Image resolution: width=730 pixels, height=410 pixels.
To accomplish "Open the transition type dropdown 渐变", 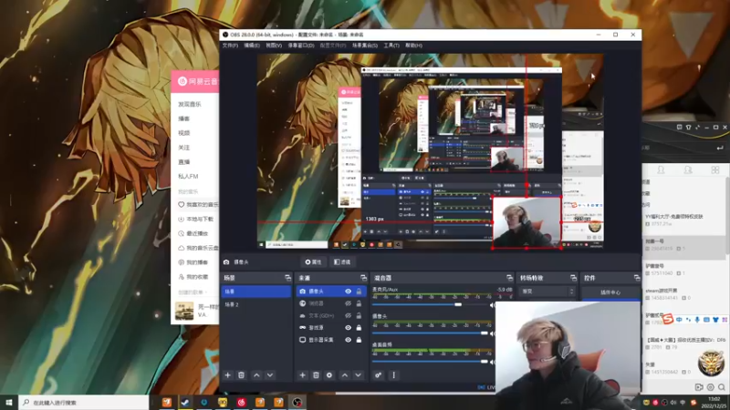I will tap(547, 292).
